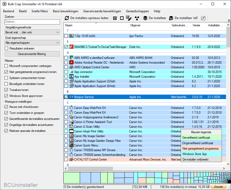The width and height of the screenshot is (231, 190).
Task: Click the edit properties pencil toolbar icon
Action: tap(203, 18)
